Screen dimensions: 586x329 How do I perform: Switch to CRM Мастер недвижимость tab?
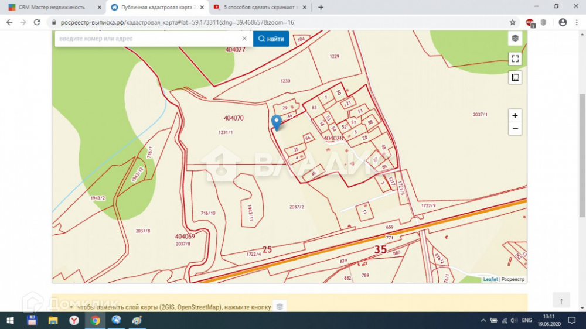(x=52, y=7)
